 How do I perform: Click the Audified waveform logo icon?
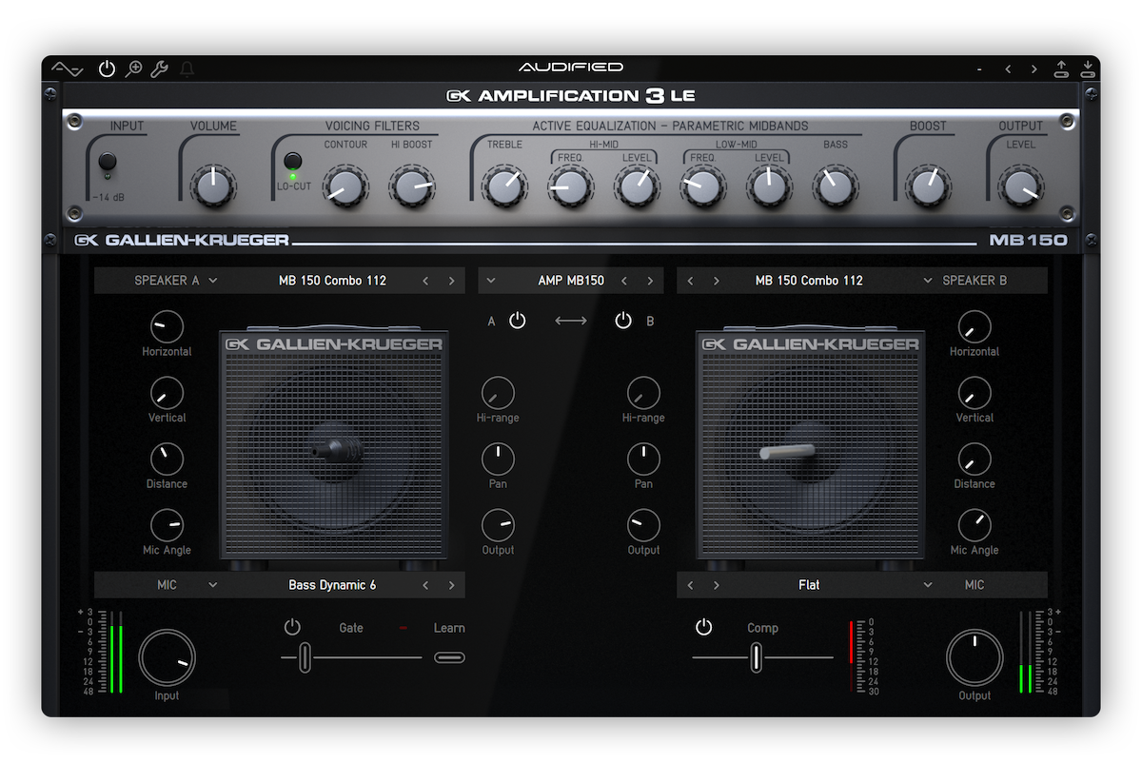point(67,68)
